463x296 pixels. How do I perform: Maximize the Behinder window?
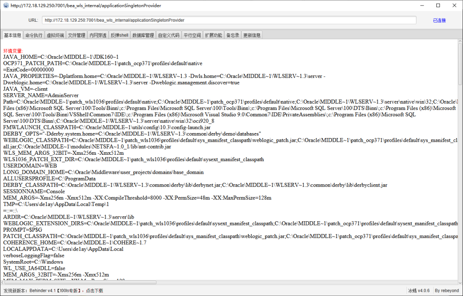[438, 5]
